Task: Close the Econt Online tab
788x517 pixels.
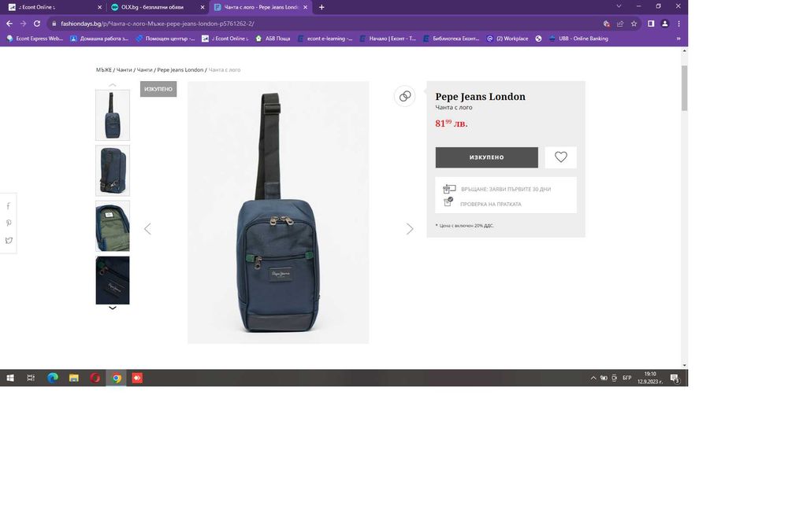Action: click(x=99, y=7)
